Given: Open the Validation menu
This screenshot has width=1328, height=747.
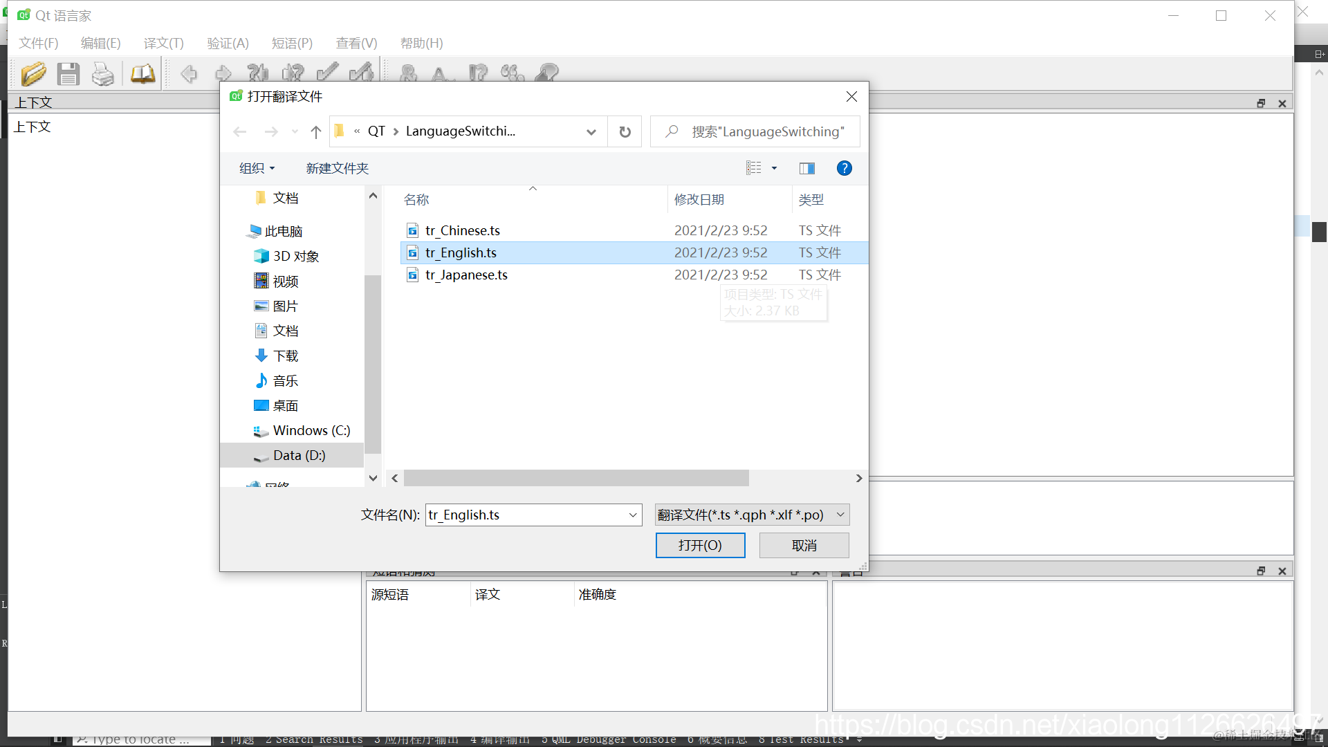Looking at the screenshot, I should 228,43.
